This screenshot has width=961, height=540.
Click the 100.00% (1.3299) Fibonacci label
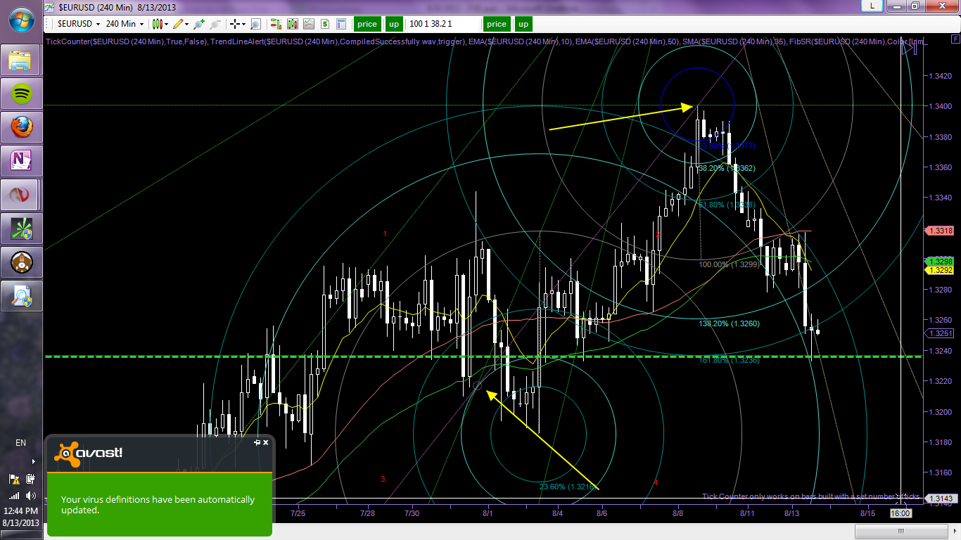pyautogui.click(x=729, y=264)
